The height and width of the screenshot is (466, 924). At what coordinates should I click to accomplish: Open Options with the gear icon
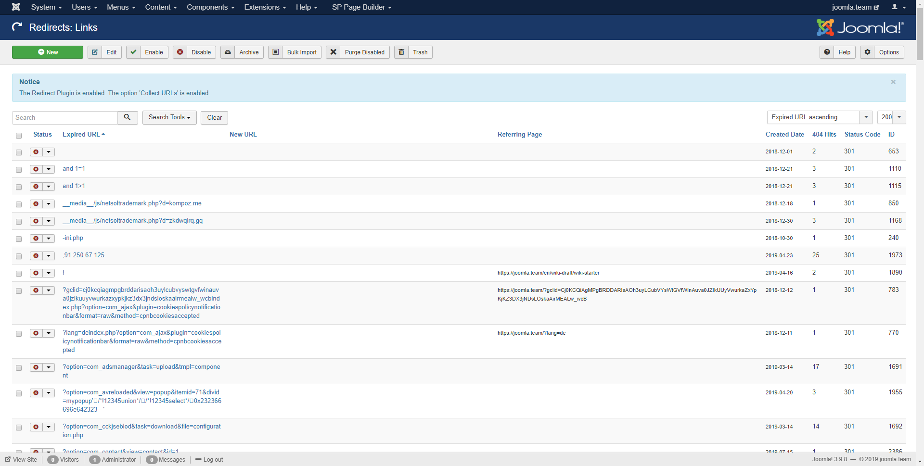(x=882, y=52)
